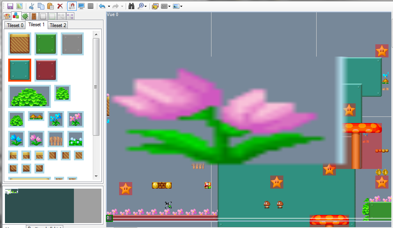This screenshot has height=228, width=393.
Task: Expand the landscape picture dropdown arrow
Action: (181, 6)
